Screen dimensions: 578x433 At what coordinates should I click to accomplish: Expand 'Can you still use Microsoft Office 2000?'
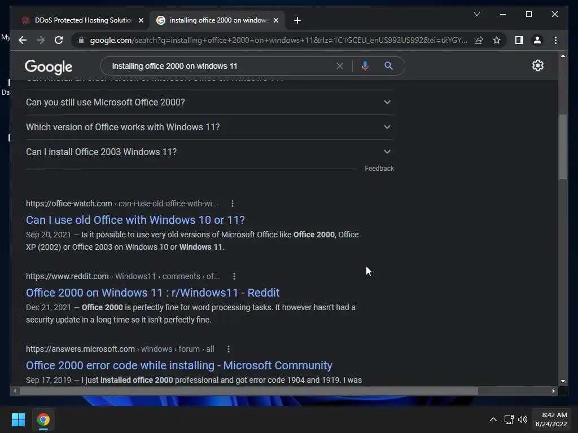209,103
